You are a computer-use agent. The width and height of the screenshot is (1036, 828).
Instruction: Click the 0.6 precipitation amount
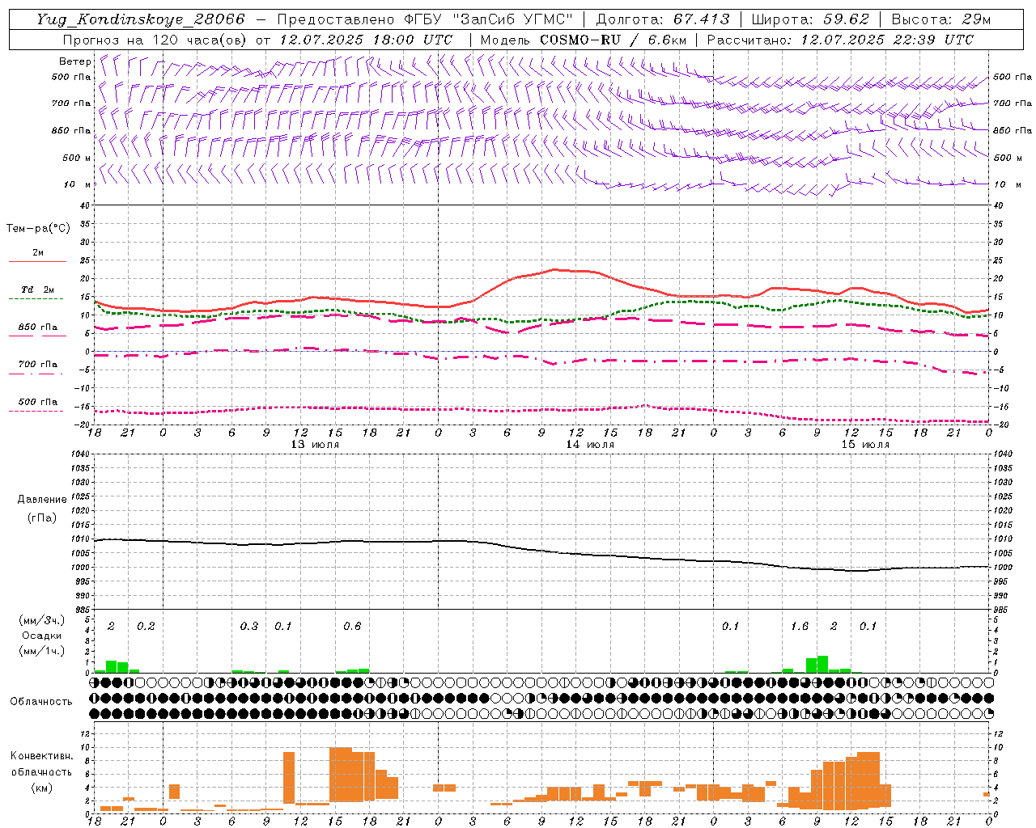352,627
